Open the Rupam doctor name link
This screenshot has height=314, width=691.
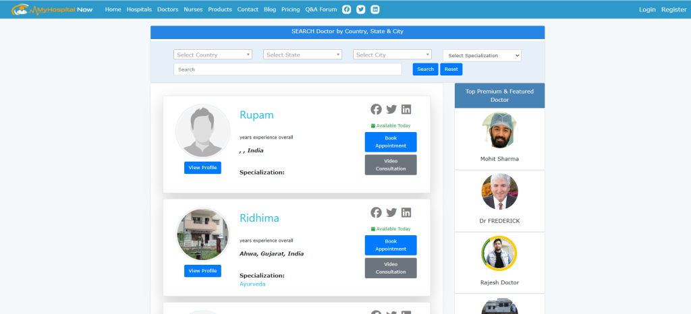(x=256, y=115)
